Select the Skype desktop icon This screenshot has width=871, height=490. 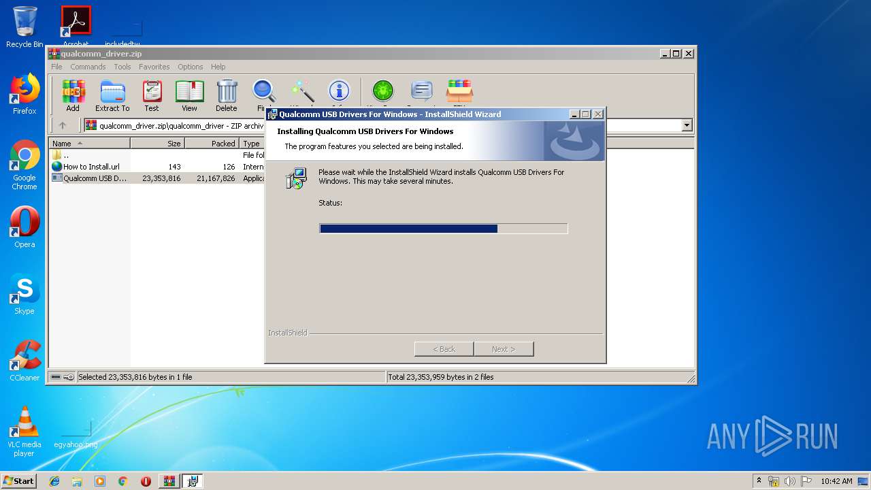point(24,293)
